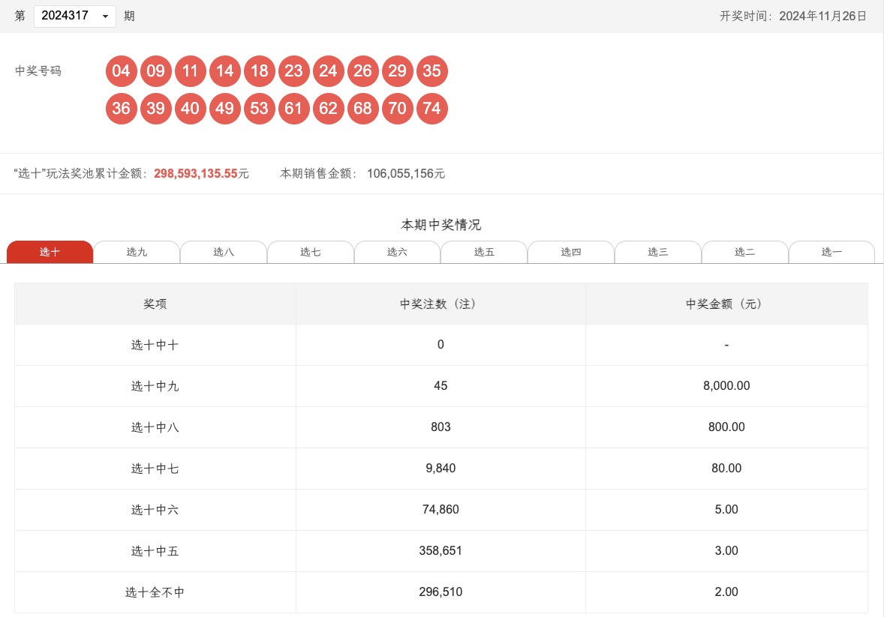Image resolution: width=884 pixels, height=617 pixels.
Task: View the 选四 tab
Action: click(571, 252)
